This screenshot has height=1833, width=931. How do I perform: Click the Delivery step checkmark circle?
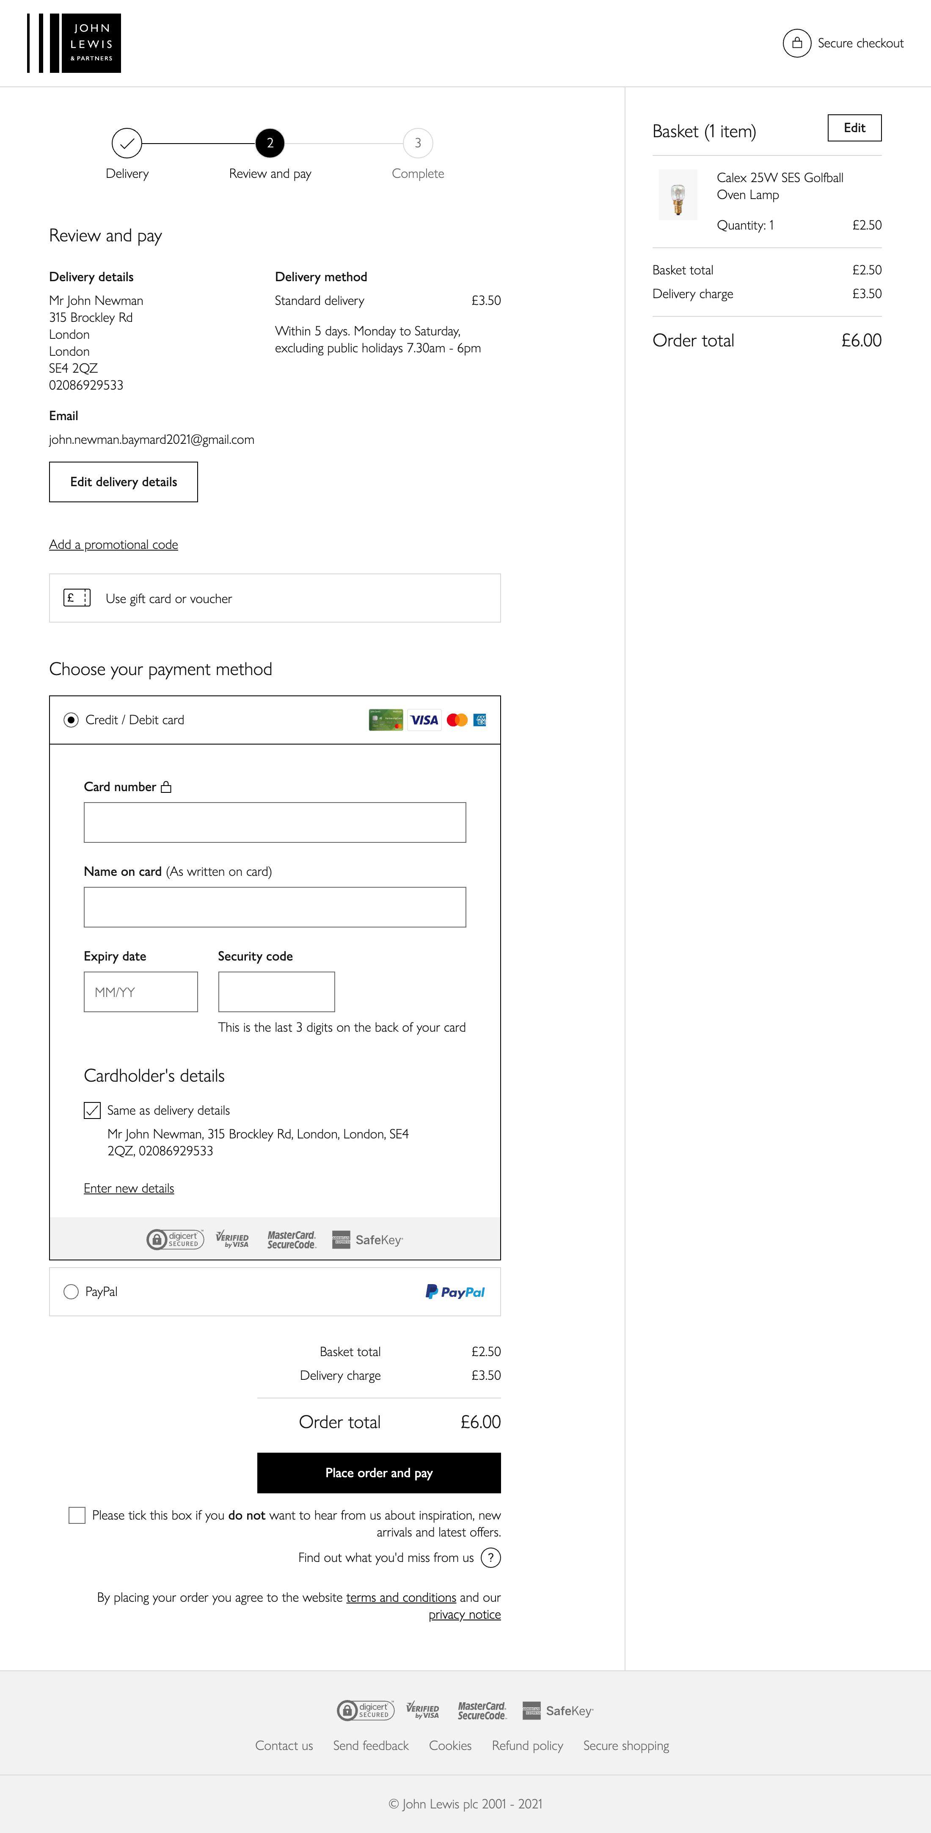pos(127,143)
